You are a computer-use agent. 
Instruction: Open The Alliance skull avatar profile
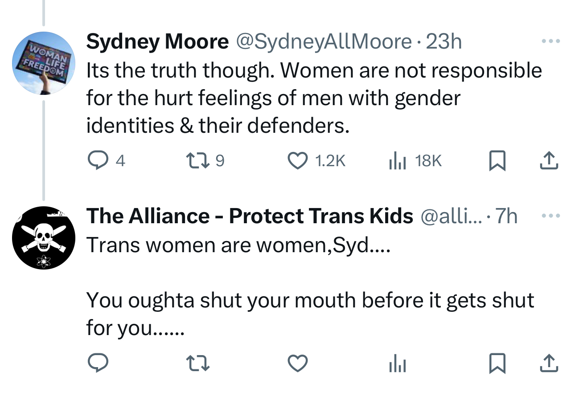(x=43, y=238)
